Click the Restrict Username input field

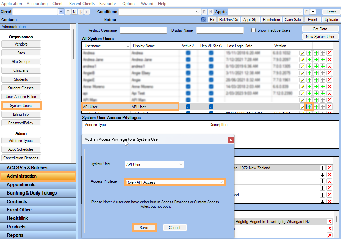[x=143, y=30]
